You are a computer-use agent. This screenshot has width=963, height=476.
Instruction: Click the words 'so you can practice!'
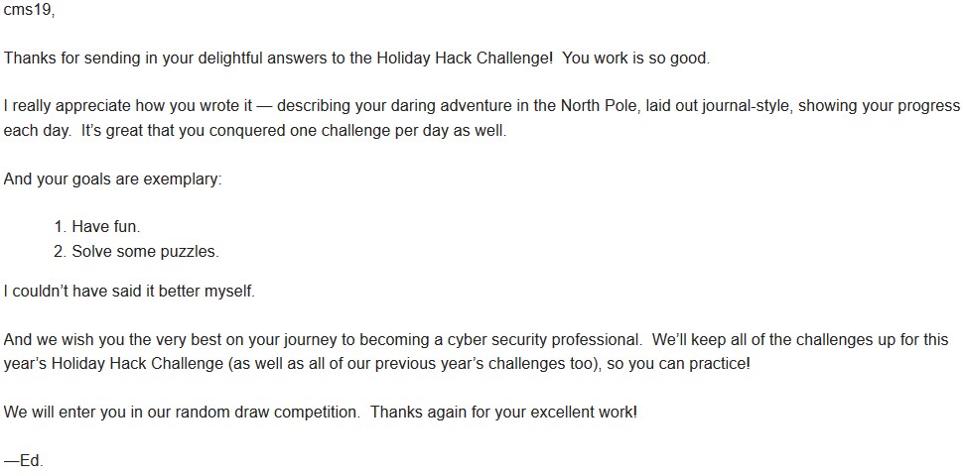click(680, 363)
